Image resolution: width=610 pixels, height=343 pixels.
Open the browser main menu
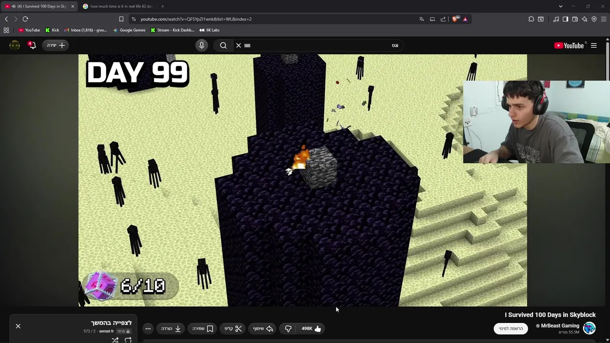click(x=603, y=19)
